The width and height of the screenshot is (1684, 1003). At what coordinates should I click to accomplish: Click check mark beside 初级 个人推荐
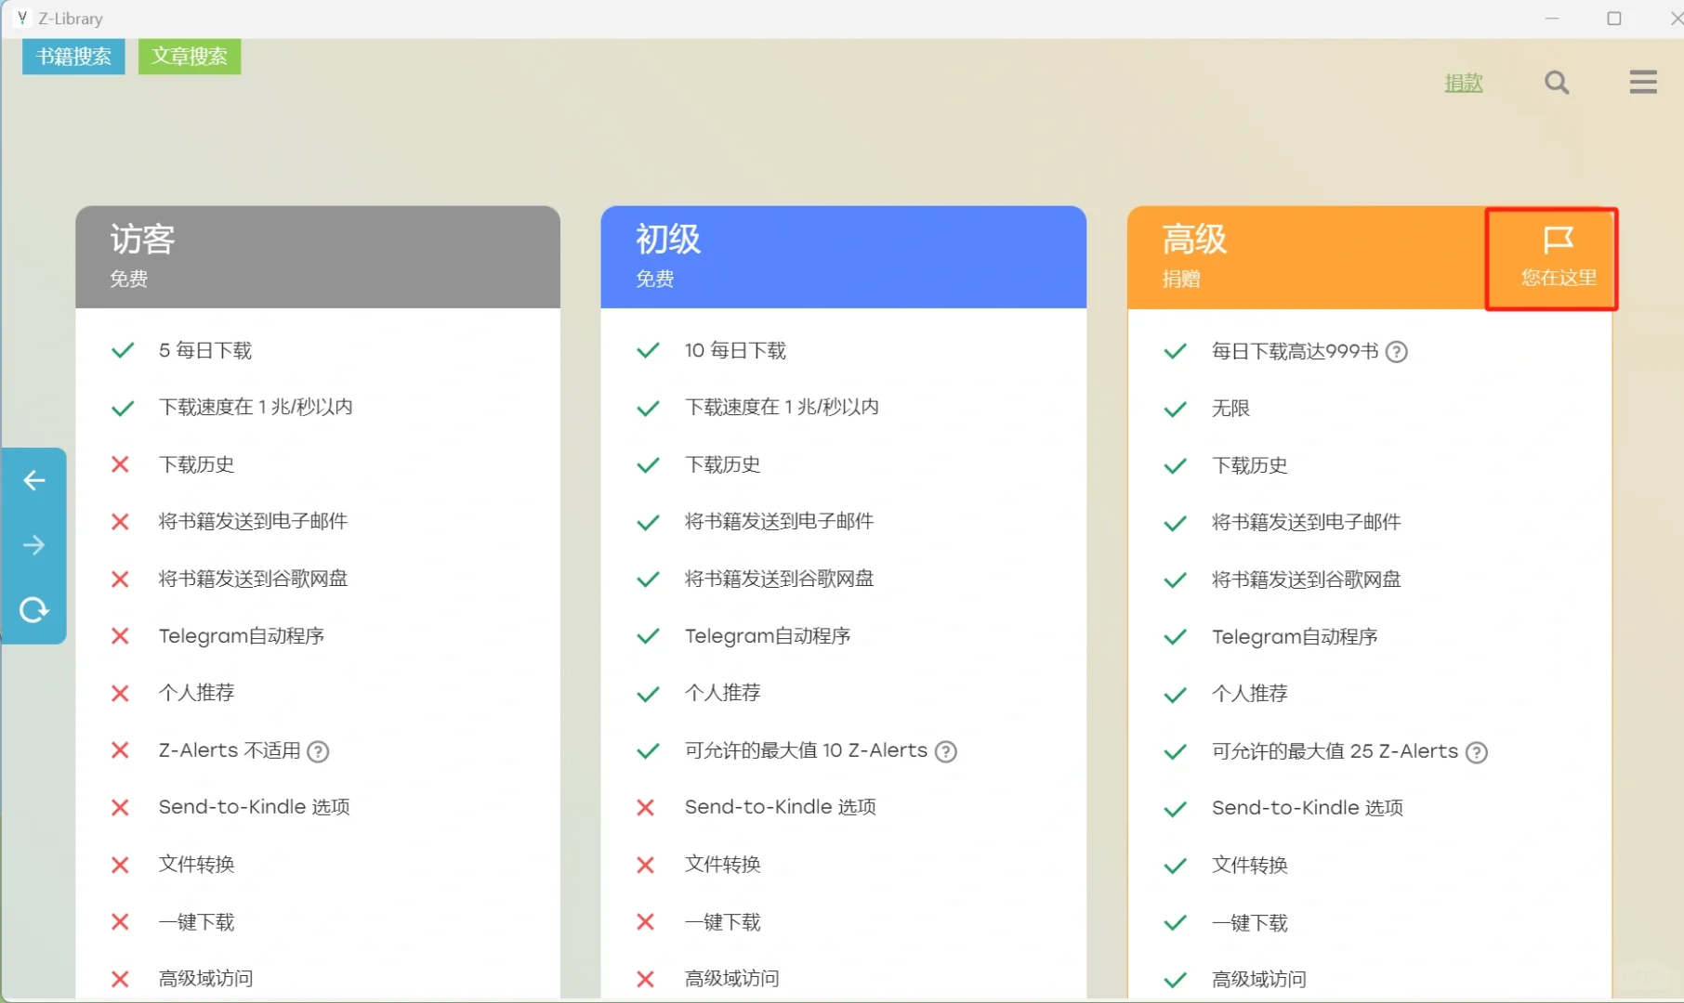(x=648, y=694)
